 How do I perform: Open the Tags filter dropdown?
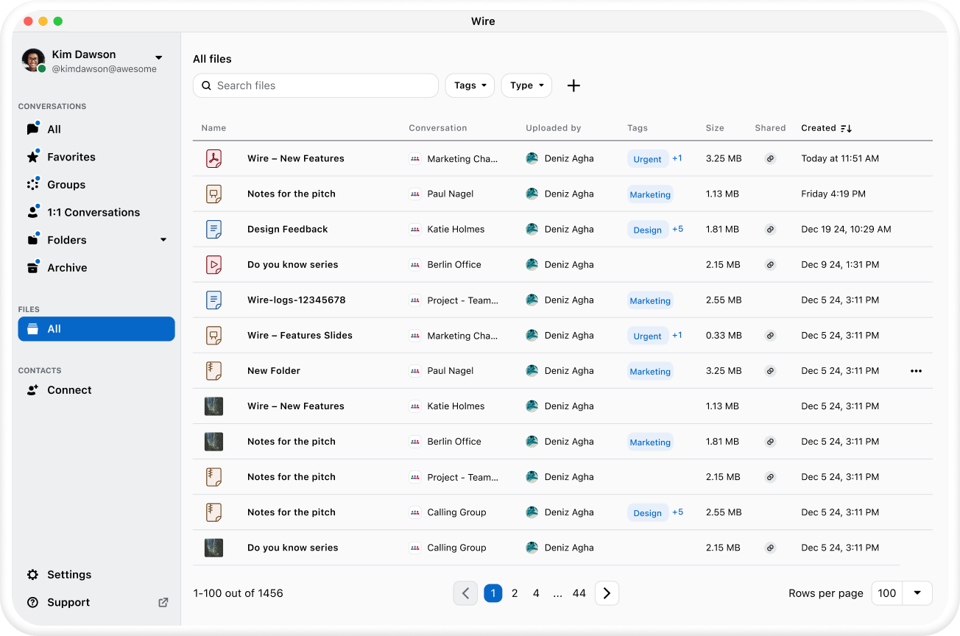pos(470,85)
